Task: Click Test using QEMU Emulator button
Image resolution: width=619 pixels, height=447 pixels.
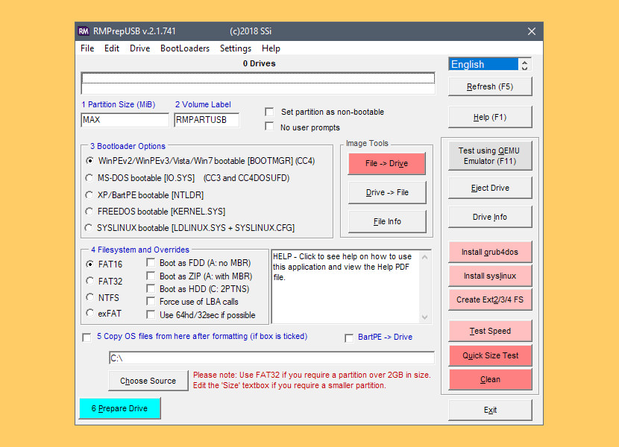Action: pyautogui.click(x=490, y=156)
